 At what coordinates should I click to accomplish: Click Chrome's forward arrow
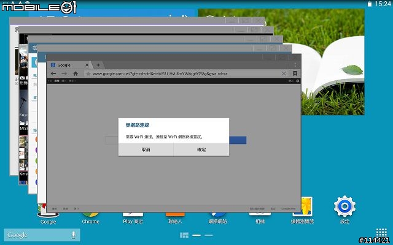[64, 73]
